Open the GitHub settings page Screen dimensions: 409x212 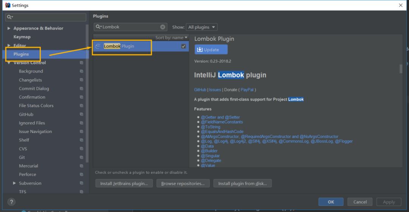[26, 115]
